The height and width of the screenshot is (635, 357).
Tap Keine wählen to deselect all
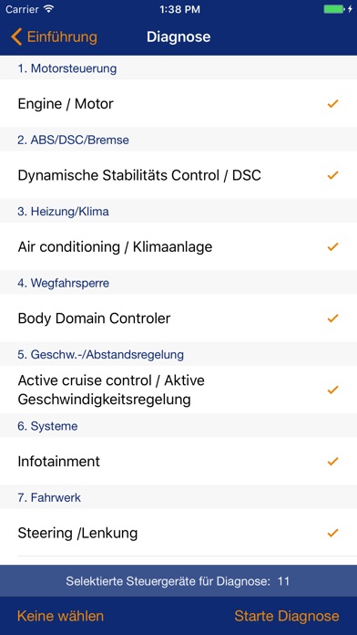point(61,616)
